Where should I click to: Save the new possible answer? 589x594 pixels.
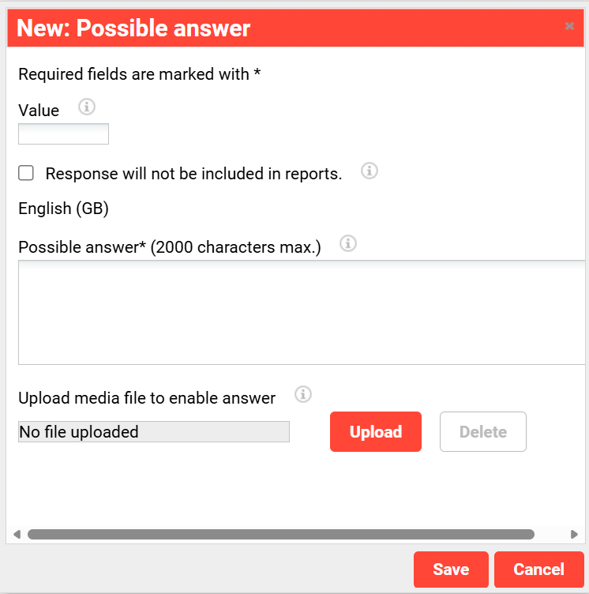pyautogui.click(x=451, y=570)
